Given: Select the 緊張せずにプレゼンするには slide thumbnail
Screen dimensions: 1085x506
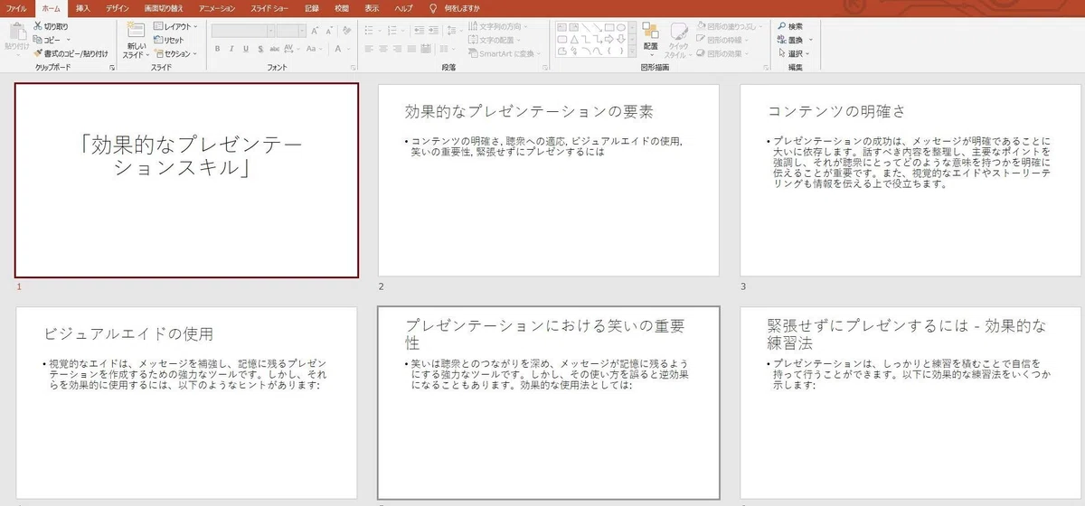Looking at the screenshot, I should (x=910, y=403).
